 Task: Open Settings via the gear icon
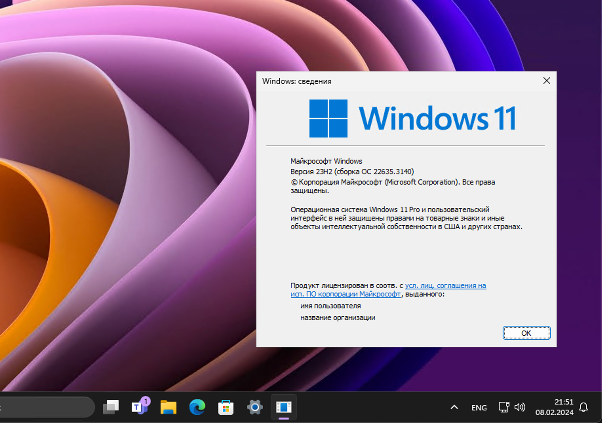(x=255, y=407)
